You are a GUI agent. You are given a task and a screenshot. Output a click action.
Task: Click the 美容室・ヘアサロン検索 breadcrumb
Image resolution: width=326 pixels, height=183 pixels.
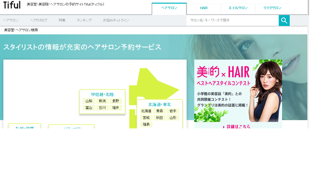pyautogui.click(x=21, y=30)
